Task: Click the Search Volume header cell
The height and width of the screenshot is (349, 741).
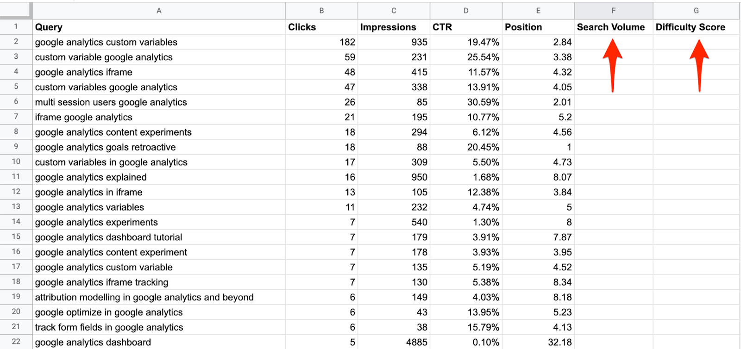Action: (614, 27)
